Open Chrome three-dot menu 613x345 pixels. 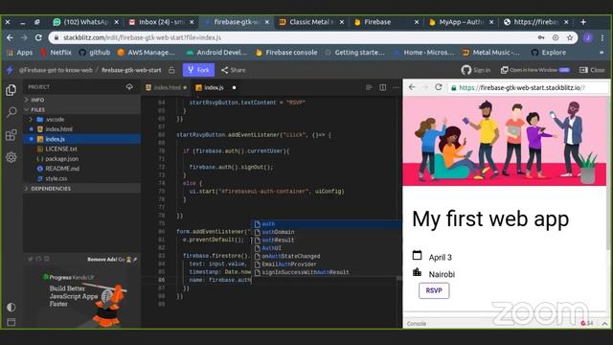tap(602, 37)
